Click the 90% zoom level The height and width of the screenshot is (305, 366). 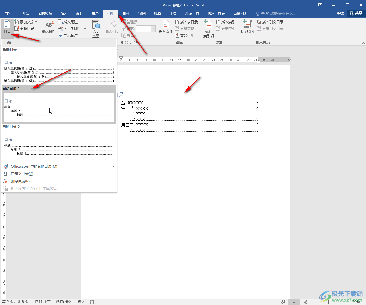click(356, 302)
